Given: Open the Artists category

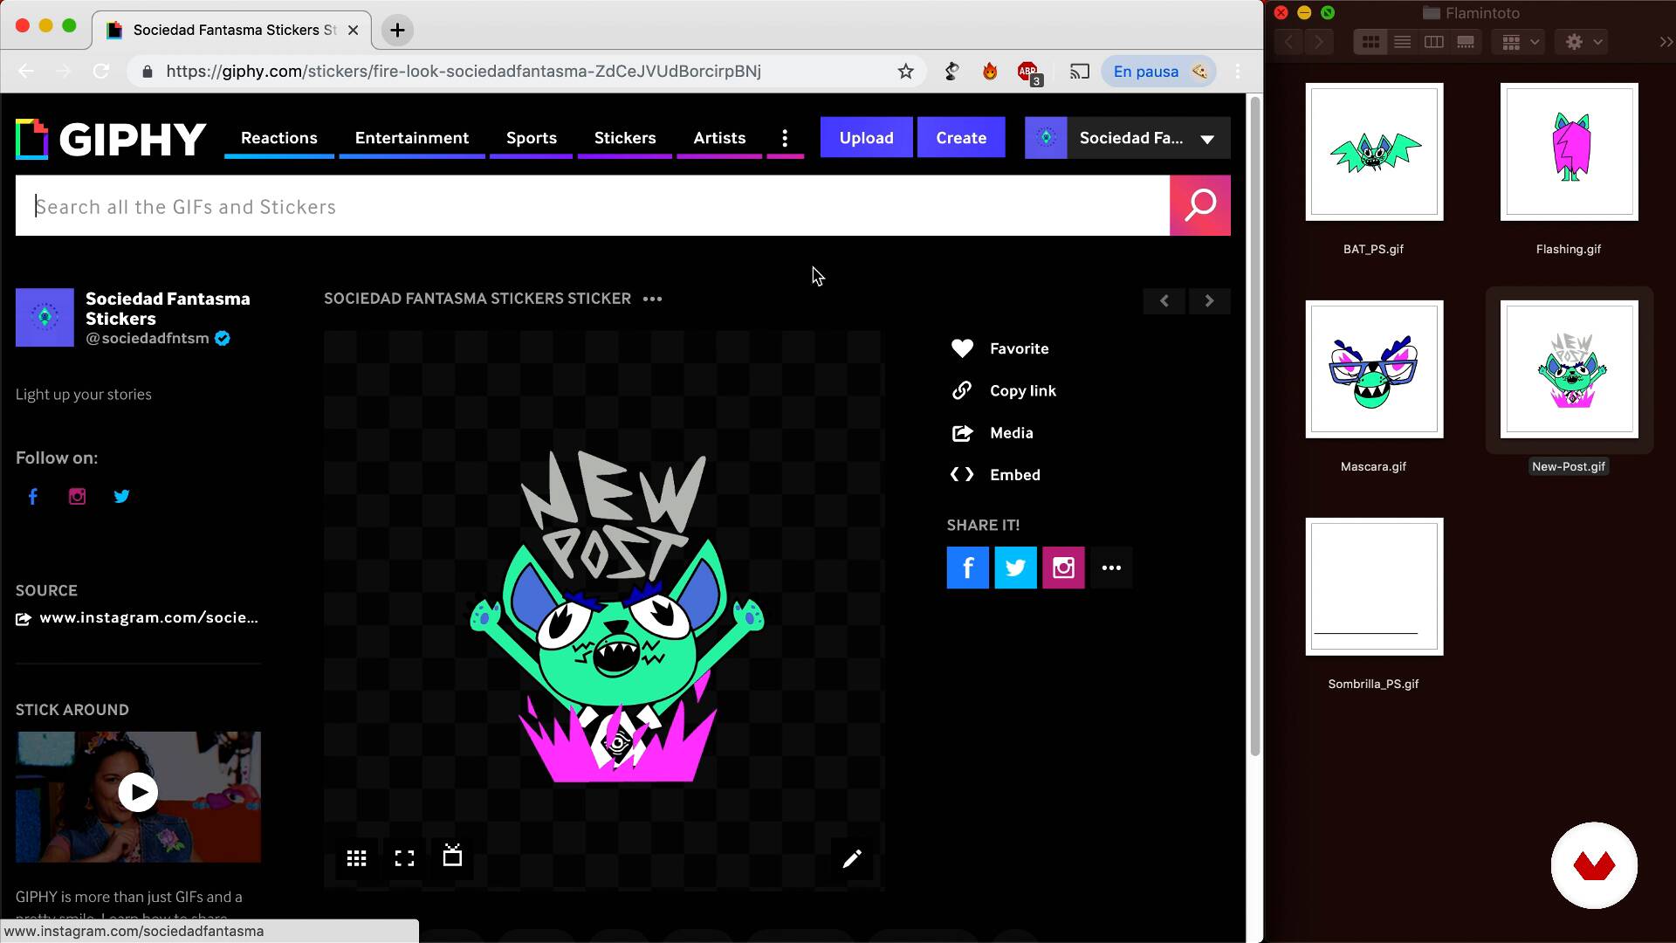Looking at the screenshot, I should (719, 138).
